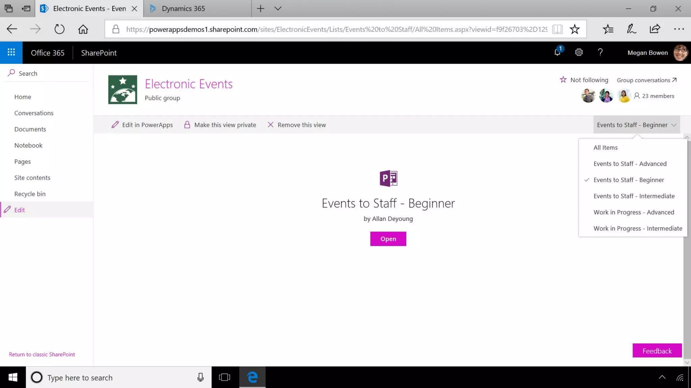The width and height of the screenshot is (691, 388).
Task: Click the notifications bell icon
Action: click(557, 52)
